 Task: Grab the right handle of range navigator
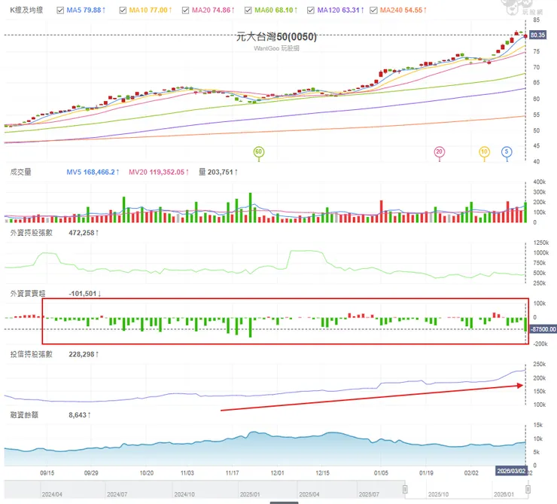[x=528, y=490]
